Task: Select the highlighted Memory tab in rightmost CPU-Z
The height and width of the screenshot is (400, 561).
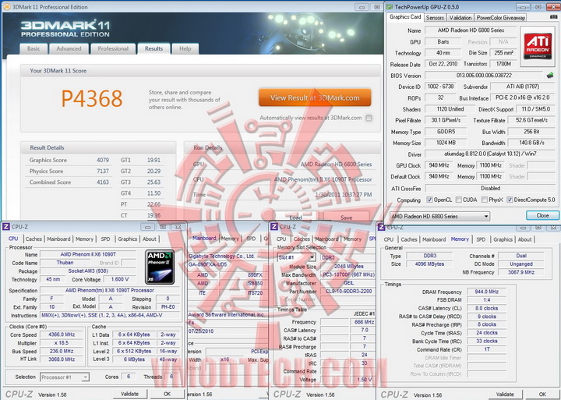Action: [x=460, y=239]
